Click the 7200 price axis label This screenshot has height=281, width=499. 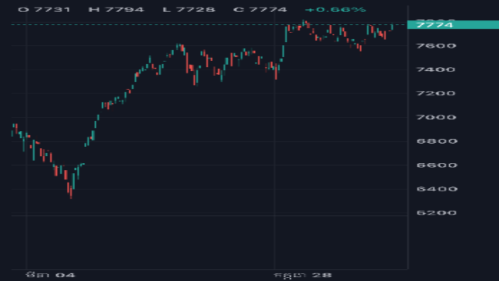[436, 94]
